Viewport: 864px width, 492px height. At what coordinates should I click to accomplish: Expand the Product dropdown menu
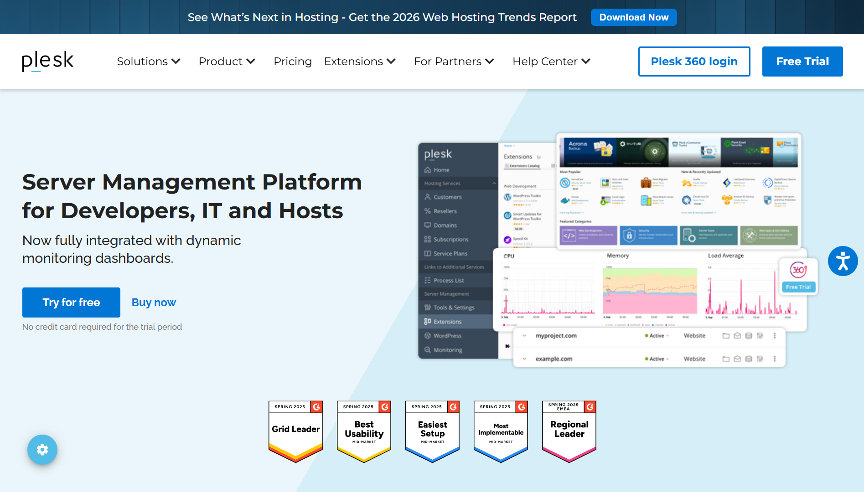(227, 61)
